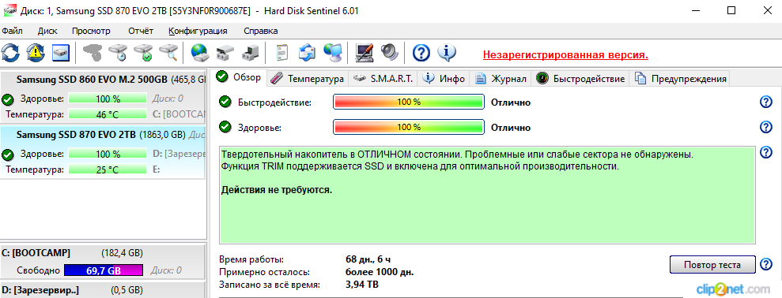Click the speaker sound toolbar icon
This screenshot has height=298, width=782.
(x=390, y=52)
